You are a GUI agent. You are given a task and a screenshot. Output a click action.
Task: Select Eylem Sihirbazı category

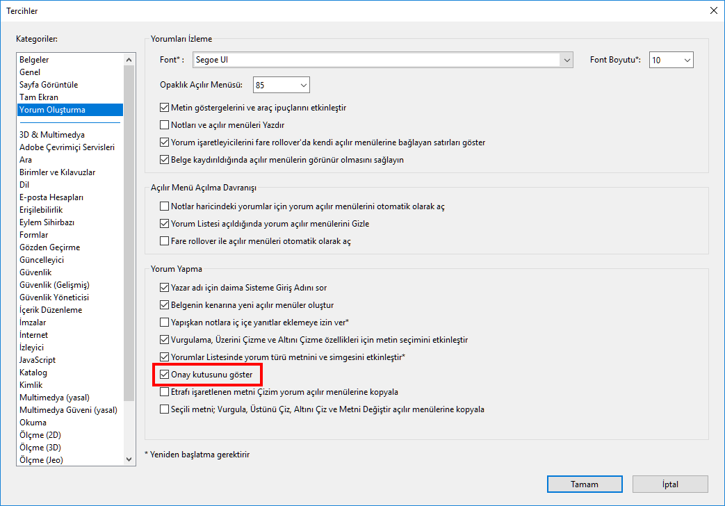coord(70,222)
